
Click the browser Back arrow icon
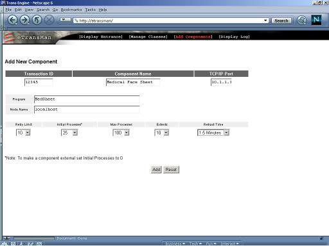coord(12,20)
